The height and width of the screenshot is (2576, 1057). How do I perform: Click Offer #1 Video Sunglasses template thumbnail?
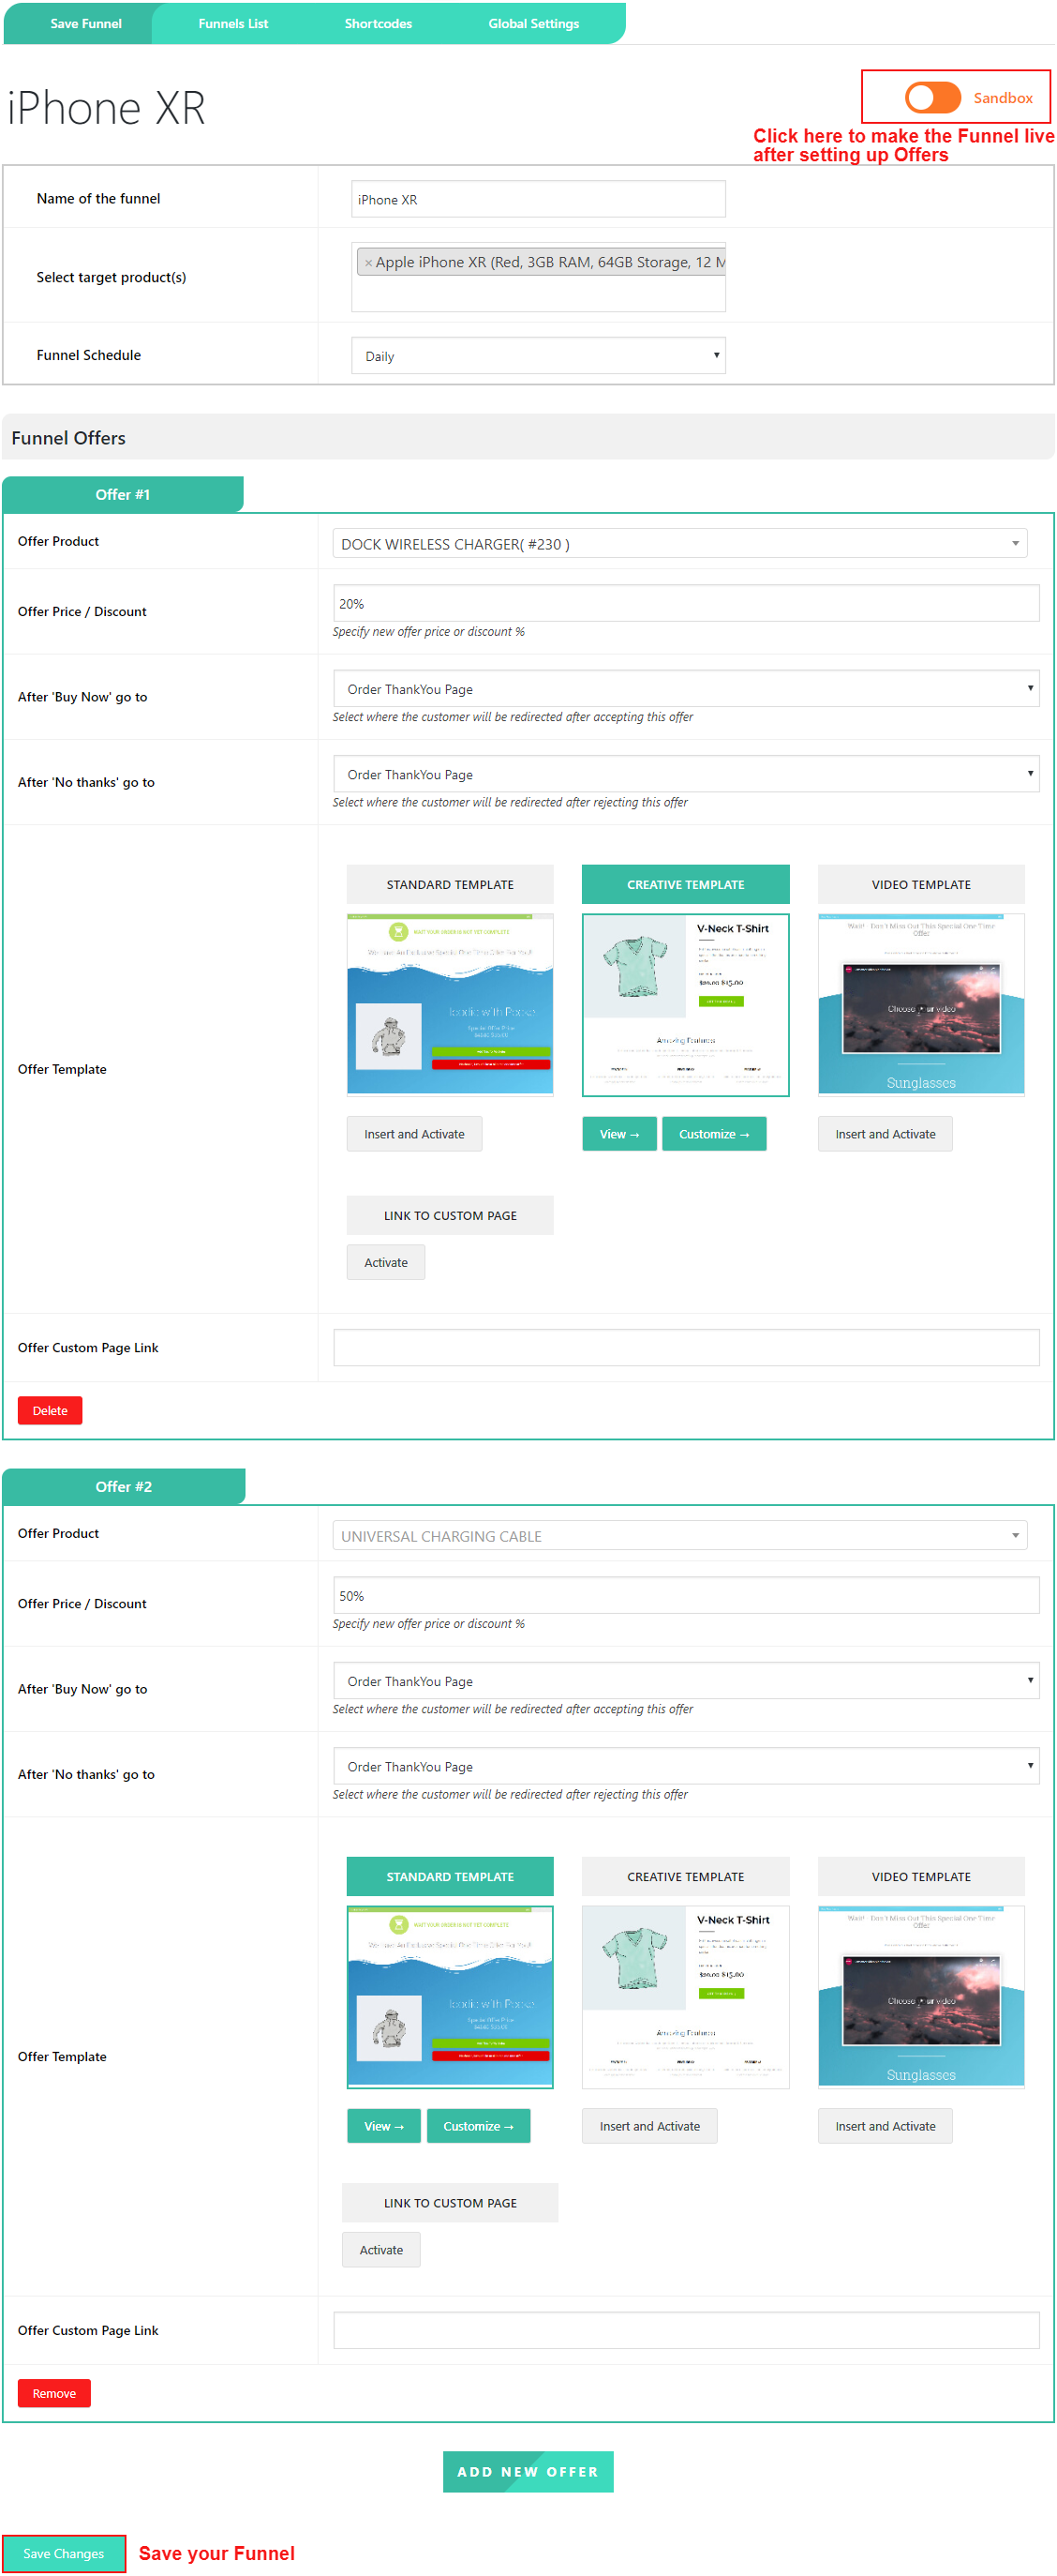pos(921,1004)
